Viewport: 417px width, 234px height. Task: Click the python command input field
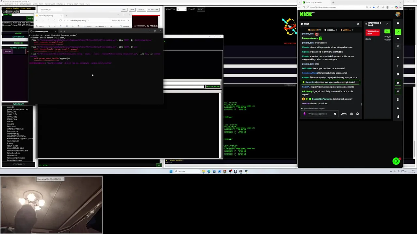[99, 165]
